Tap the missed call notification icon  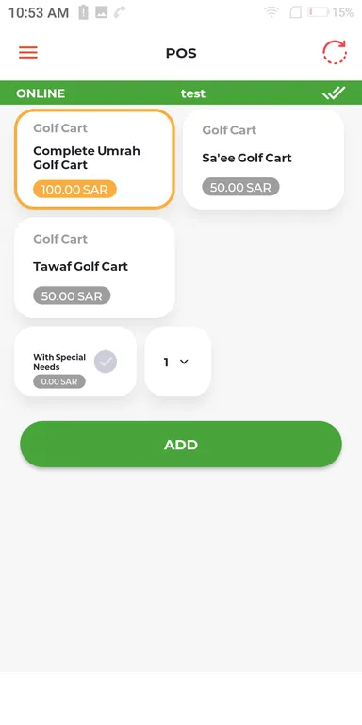coord(120,12)
